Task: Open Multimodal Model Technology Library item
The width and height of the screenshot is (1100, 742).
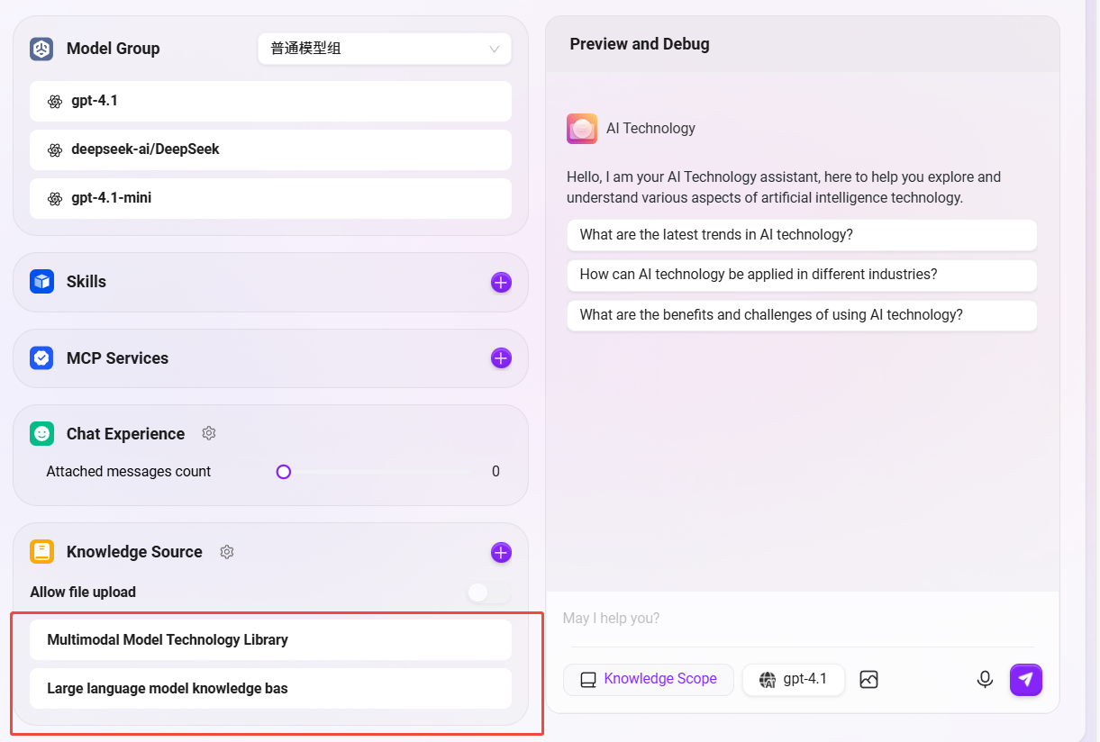Action: pyautogui.click(x=270, y=640)
